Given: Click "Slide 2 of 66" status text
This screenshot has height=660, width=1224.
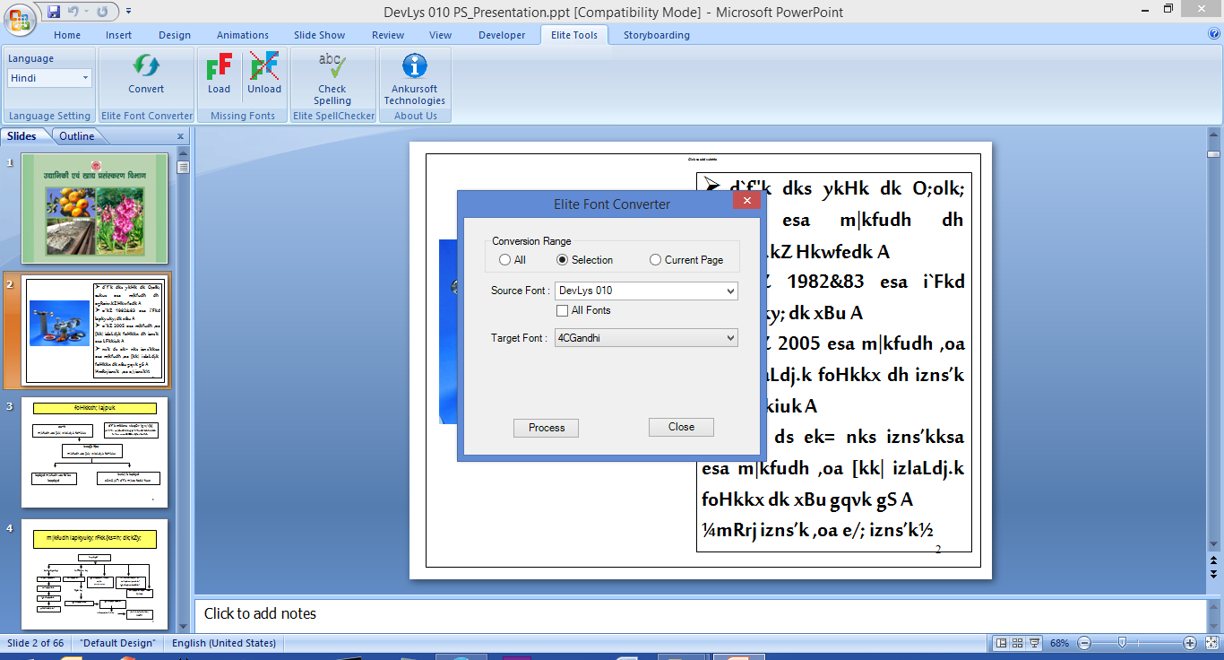Looking at the screenshot, I should (x=36, y=643).
